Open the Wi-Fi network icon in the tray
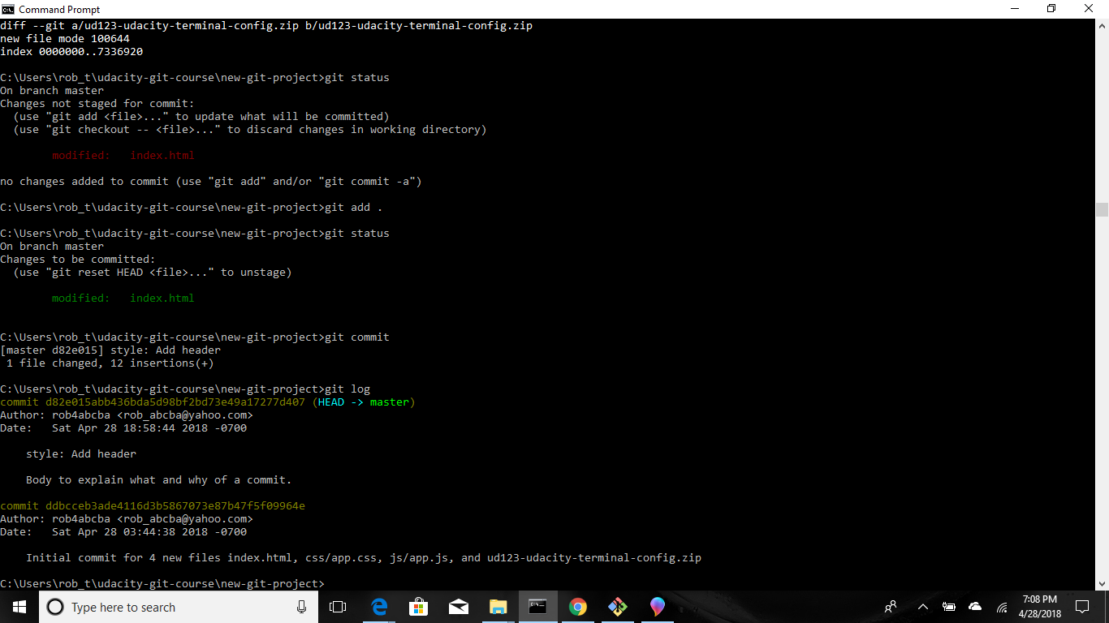 coord(1001,606)
